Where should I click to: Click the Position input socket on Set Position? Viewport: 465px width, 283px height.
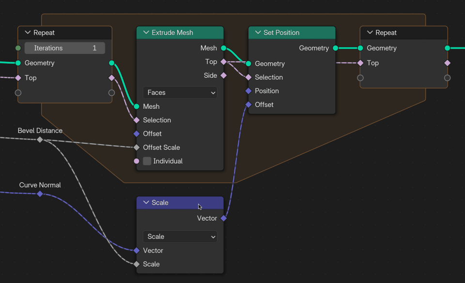[248, 90]
